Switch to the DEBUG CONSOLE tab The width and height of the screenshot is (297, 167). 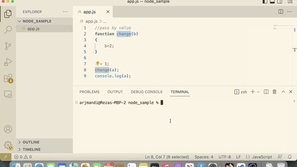[x=147, y=92]
